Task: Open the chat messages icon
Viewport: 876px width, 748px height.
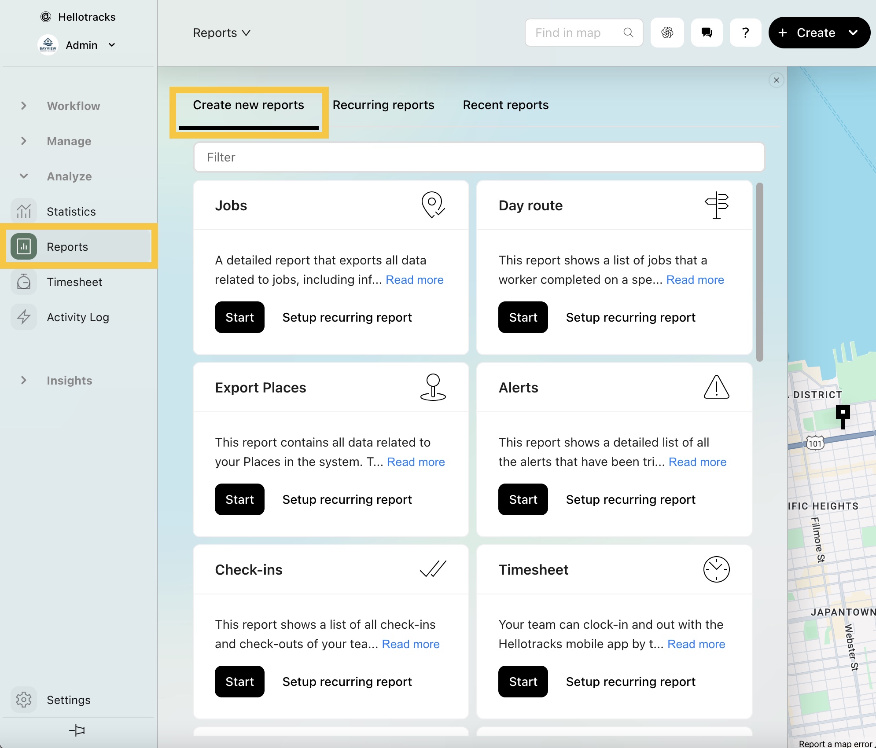Action: click(707, 33)
